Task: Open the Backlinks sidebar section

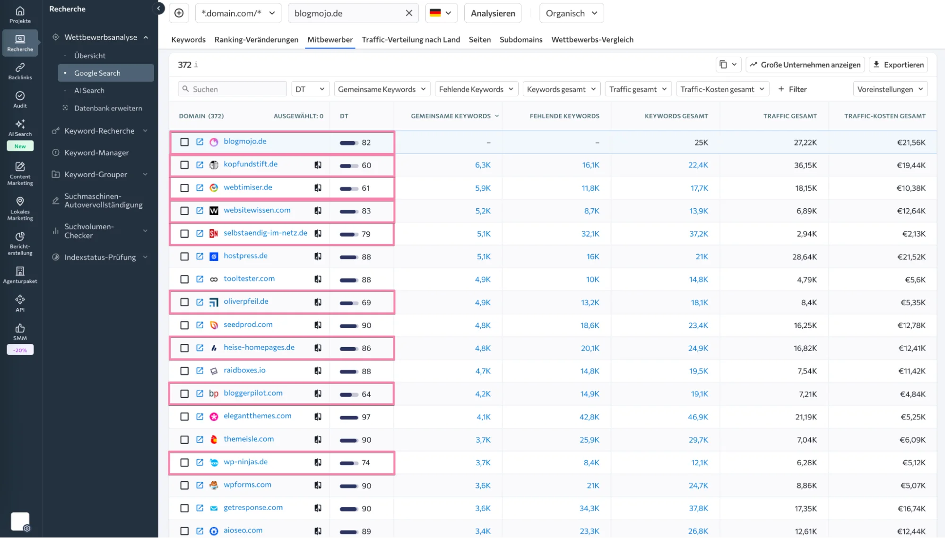Action: pyautogui.click(x=20, y=71)
